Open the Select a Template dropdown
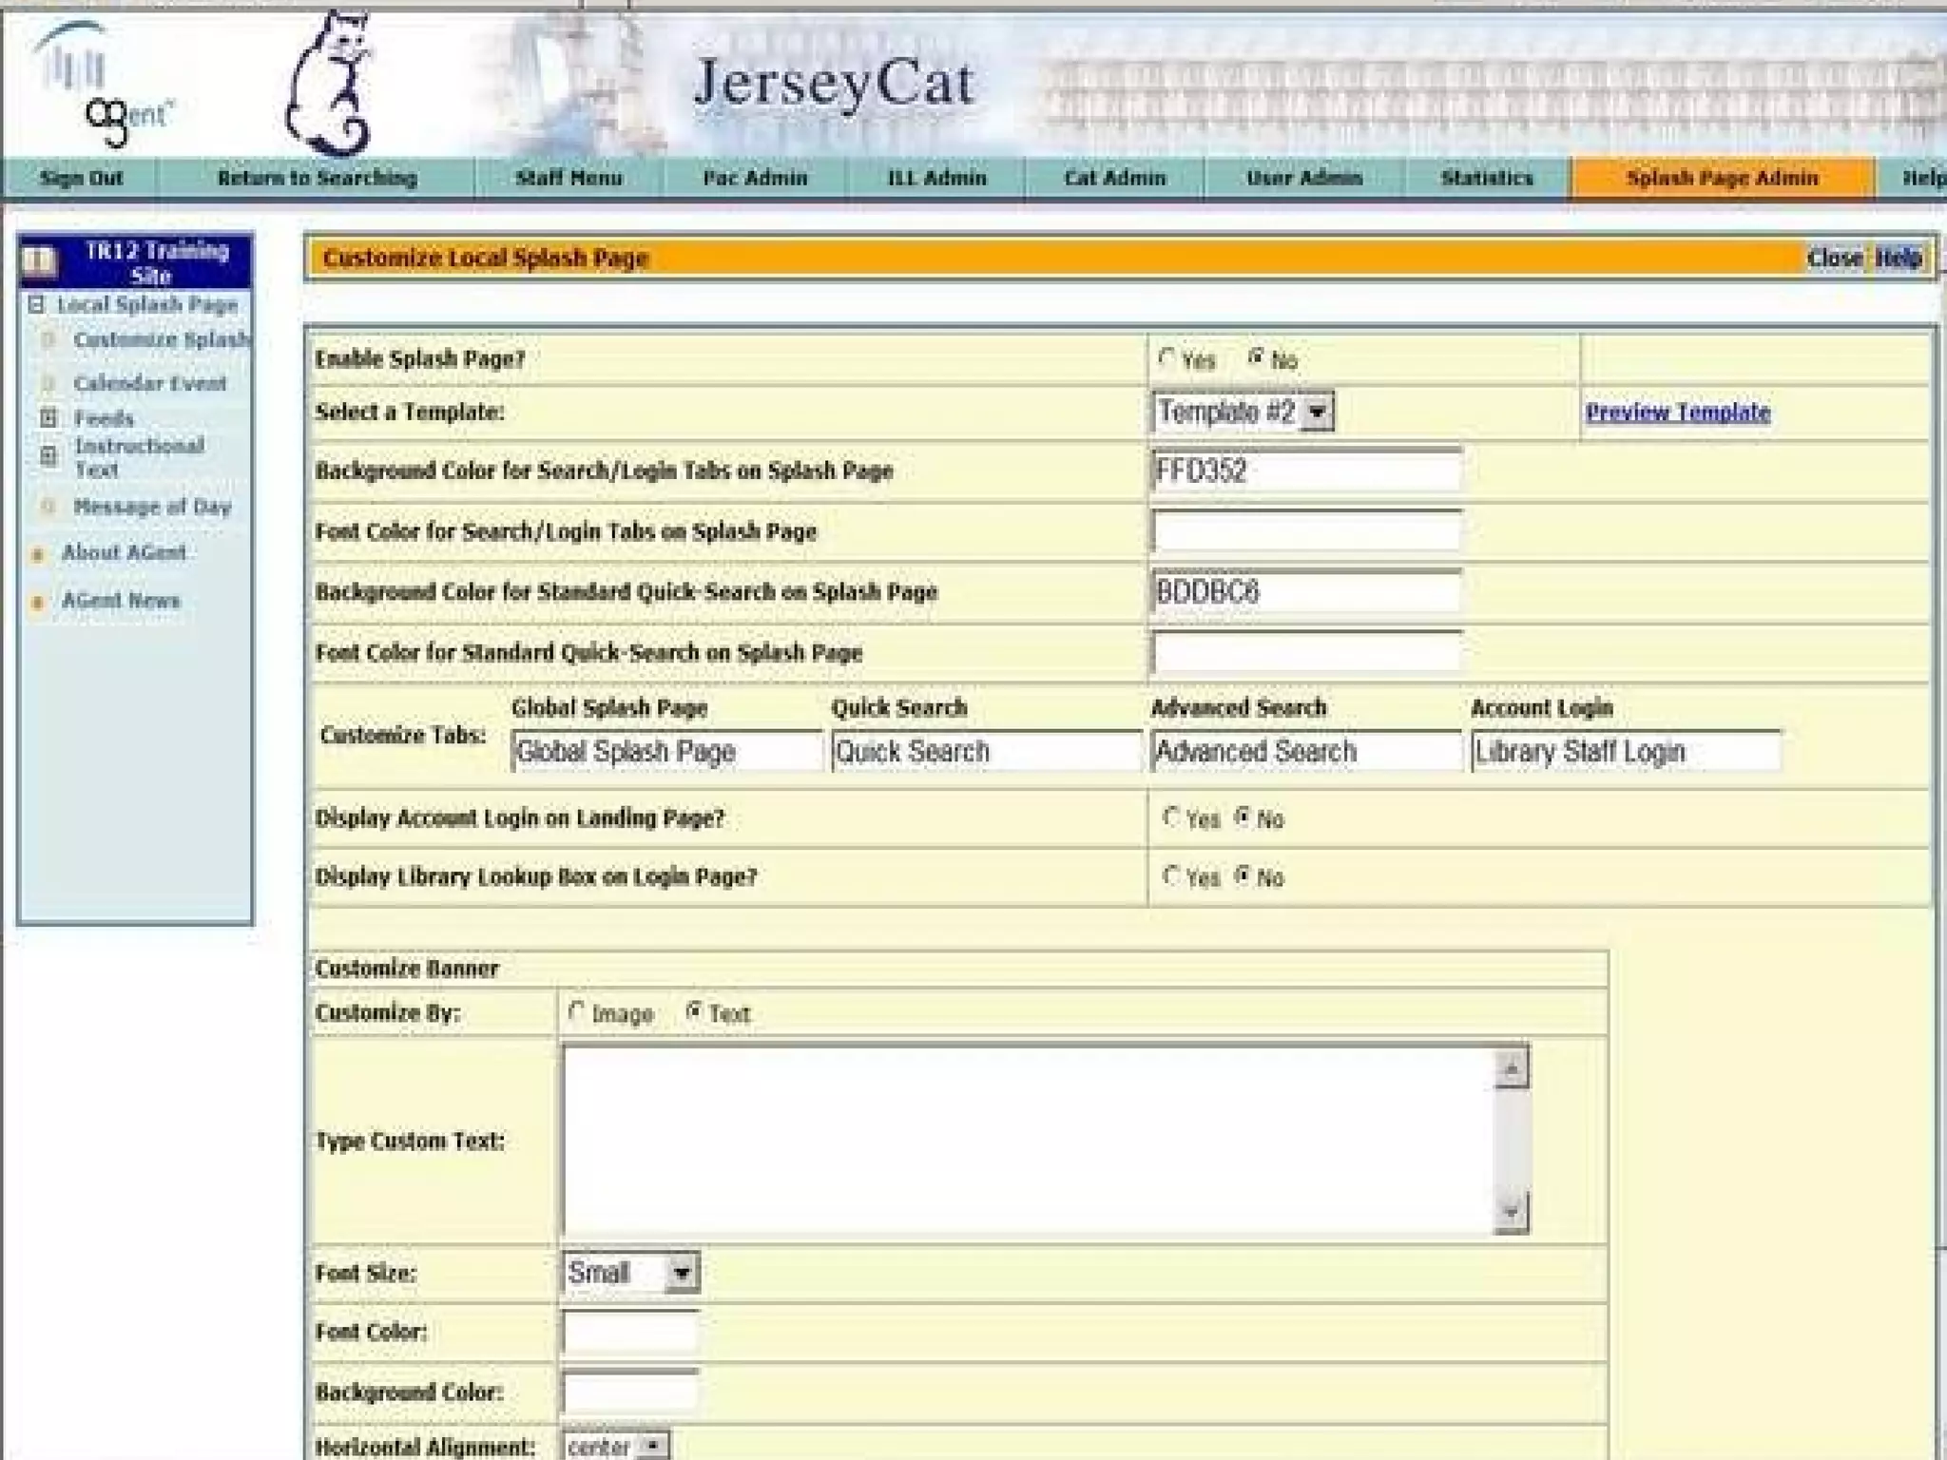This screenshot has height=1460, width=1947. tap(1317, 413)
